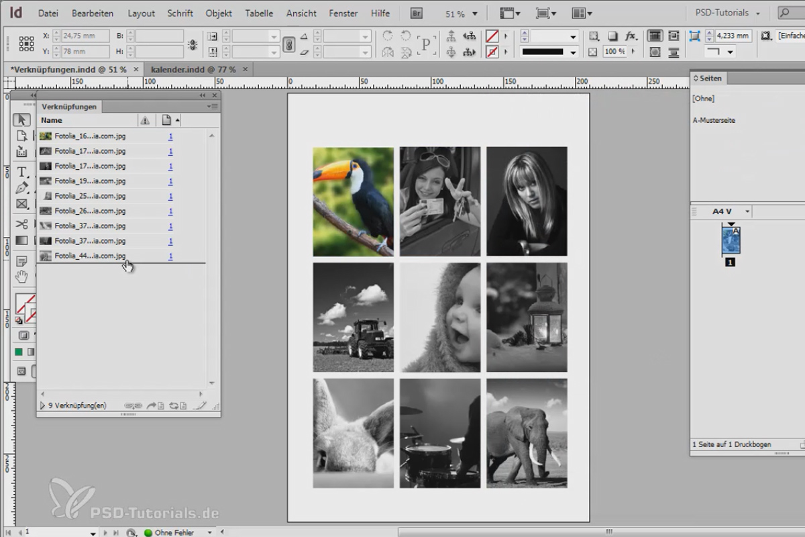Screen dimensions: 805x537
Task: Select the Scissors tool
Action: (x=21, y=224)
